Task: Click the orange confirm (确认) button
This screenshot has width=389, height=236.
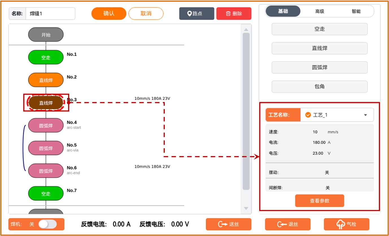Action: [109, 14]
